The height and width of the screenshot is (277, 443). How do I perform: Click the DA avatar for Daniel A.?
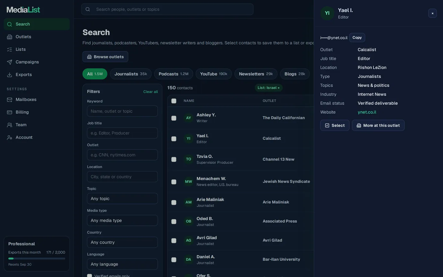click(189, 259)
